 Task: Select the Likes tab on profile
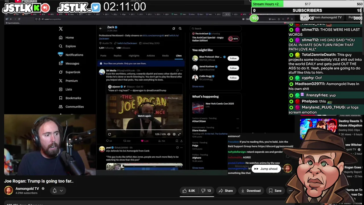tap(179, 56)
